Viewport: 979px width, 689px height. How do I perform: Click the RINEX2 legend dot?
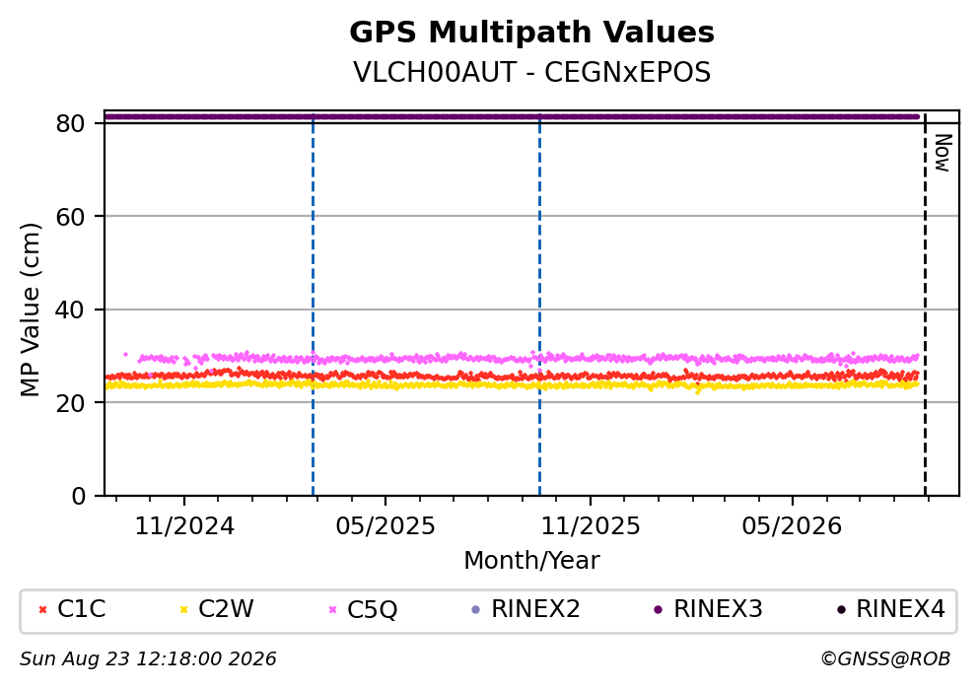(476, 610)
